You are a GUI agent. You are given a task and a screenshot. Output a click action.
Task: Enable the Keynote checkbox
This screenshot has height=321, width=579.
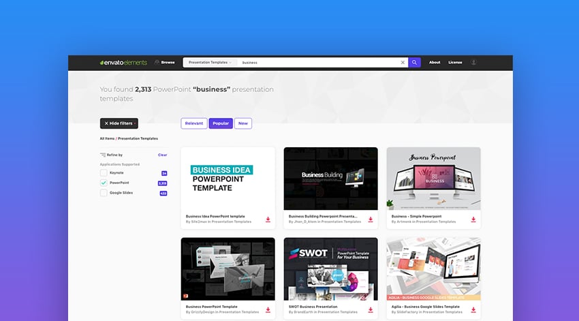104,173
